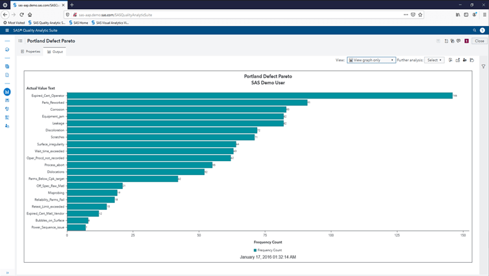Expand the sidebar with double chevron
The width and height of the screenshot is (489, 276).
7,273
